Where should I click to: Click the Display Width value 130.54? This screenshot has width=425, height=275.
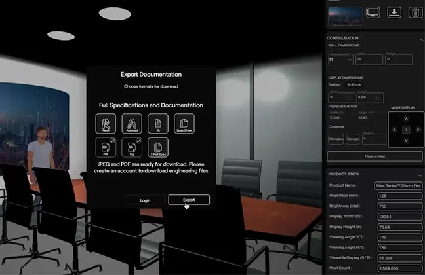[400, 217]
